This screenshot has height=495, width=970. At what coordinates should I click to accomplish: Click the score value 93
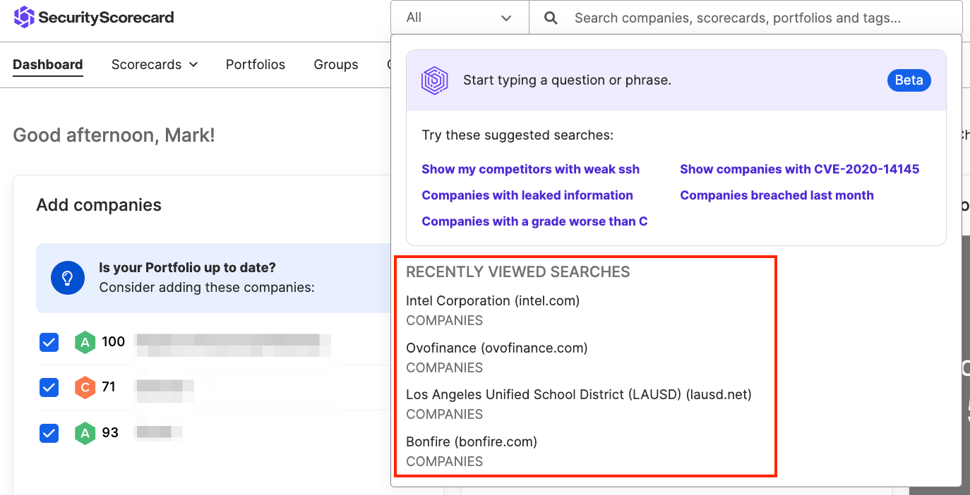click(x=110, y=433)
